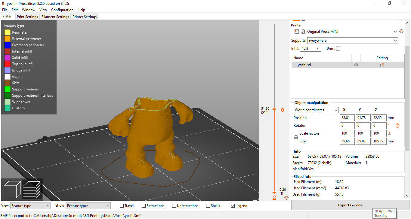Click the Position Z field 52.59
This screenshot has width=411, height=219.
point(379,118)
